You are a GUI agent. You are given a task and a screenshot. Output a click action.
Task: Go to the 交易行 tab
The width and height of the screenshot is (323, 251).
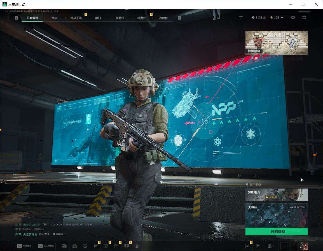click(x=120, y=18)
